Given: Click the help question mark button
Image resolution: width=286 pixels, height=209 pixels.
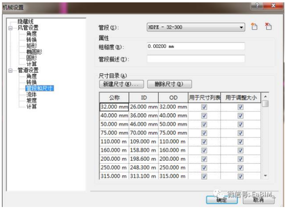Looking at the screenshot, I should click(x=257, y=6).
